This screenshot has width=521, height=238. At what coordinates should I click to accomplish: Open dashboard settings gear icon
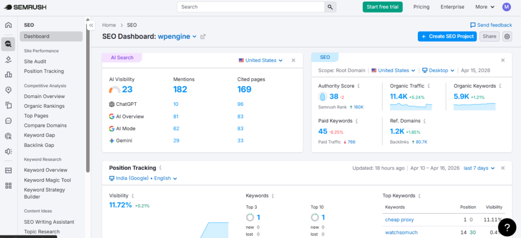point(507,37)
